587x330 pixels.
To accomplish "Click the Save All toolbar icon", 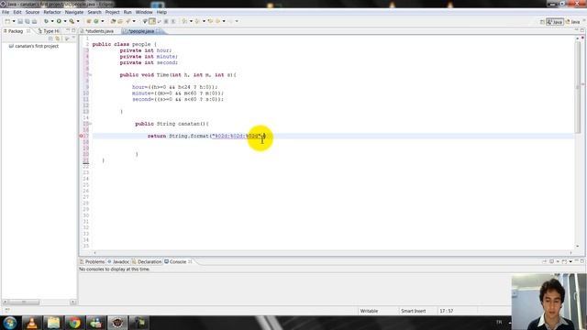I will tap(28, 21).
